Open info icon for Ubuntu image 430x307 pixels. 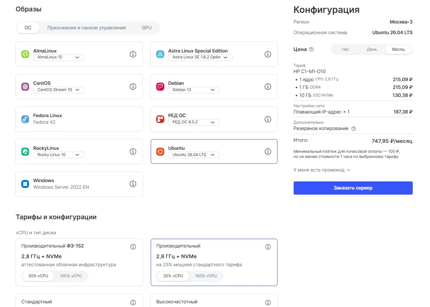(268, 152)
